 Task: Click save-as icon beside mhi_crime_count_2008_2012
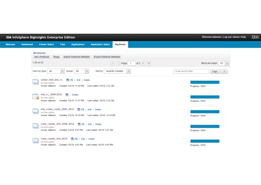pyautogui.click(x=79, y=109)
